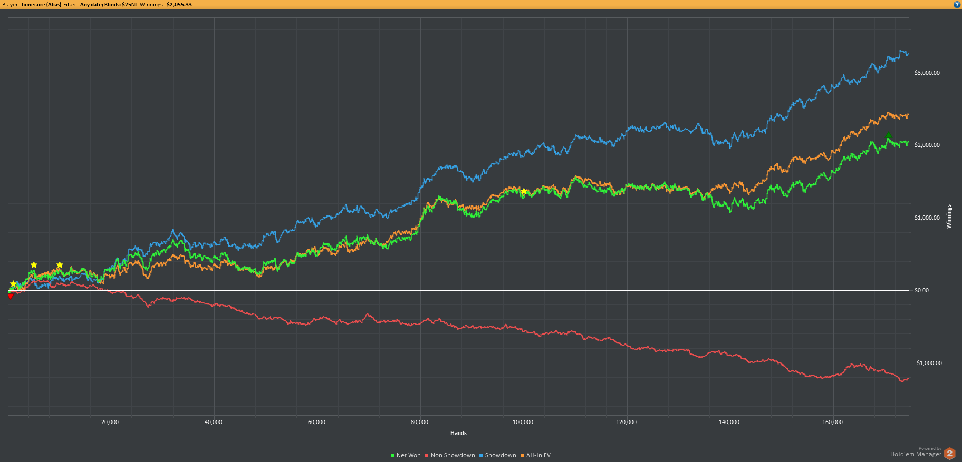Click the $3,000.00 y-axis label
Image resolution: width=962 pixels, height=462 pixels.
pyautogui.click(x=927, y=73)
